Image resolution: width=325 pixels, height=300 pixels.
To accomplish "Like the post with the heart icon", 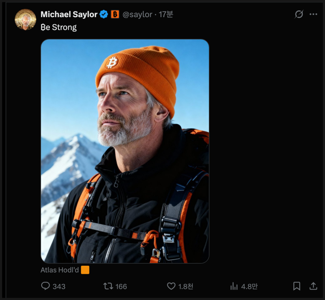I will coord(171,286).
